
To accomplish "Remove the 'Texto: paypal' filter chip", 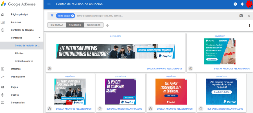I will (73, 16).
